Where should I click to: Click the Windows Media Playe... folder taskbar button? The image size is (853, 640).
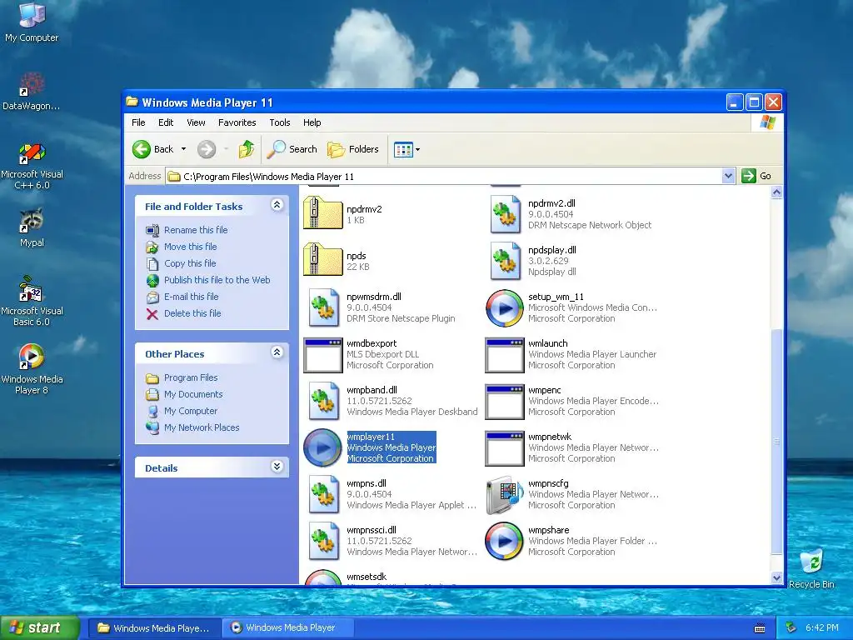pyautogui.click(x=154, y=628)
